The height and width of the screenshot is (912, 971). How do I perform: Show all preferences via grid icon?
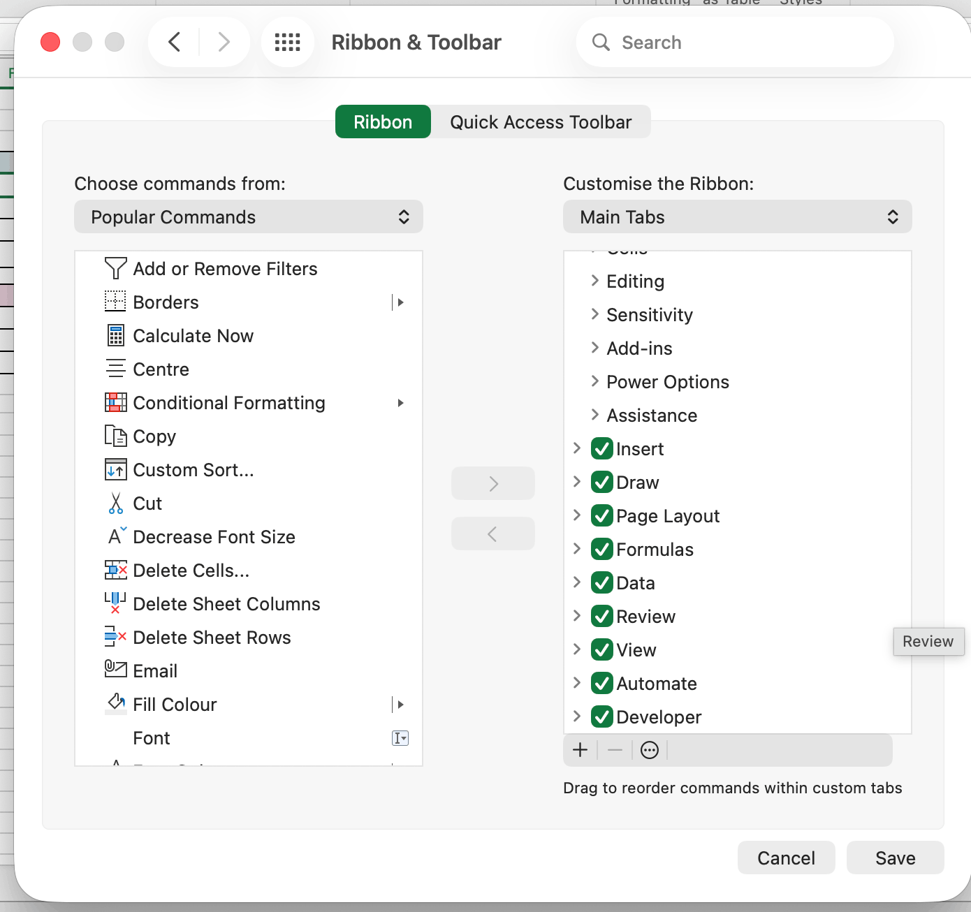[x=287, y=42]
